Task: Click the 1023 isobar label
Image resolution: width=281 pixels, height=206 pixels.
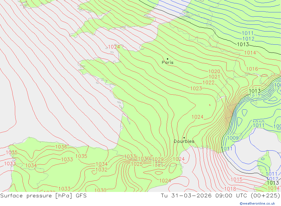Action: [x=196, y=89]
